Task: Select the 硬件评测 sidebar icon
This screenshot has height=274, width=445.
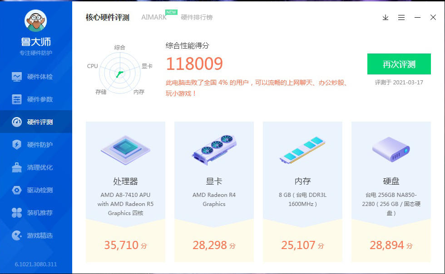Action: click(36, 122)
